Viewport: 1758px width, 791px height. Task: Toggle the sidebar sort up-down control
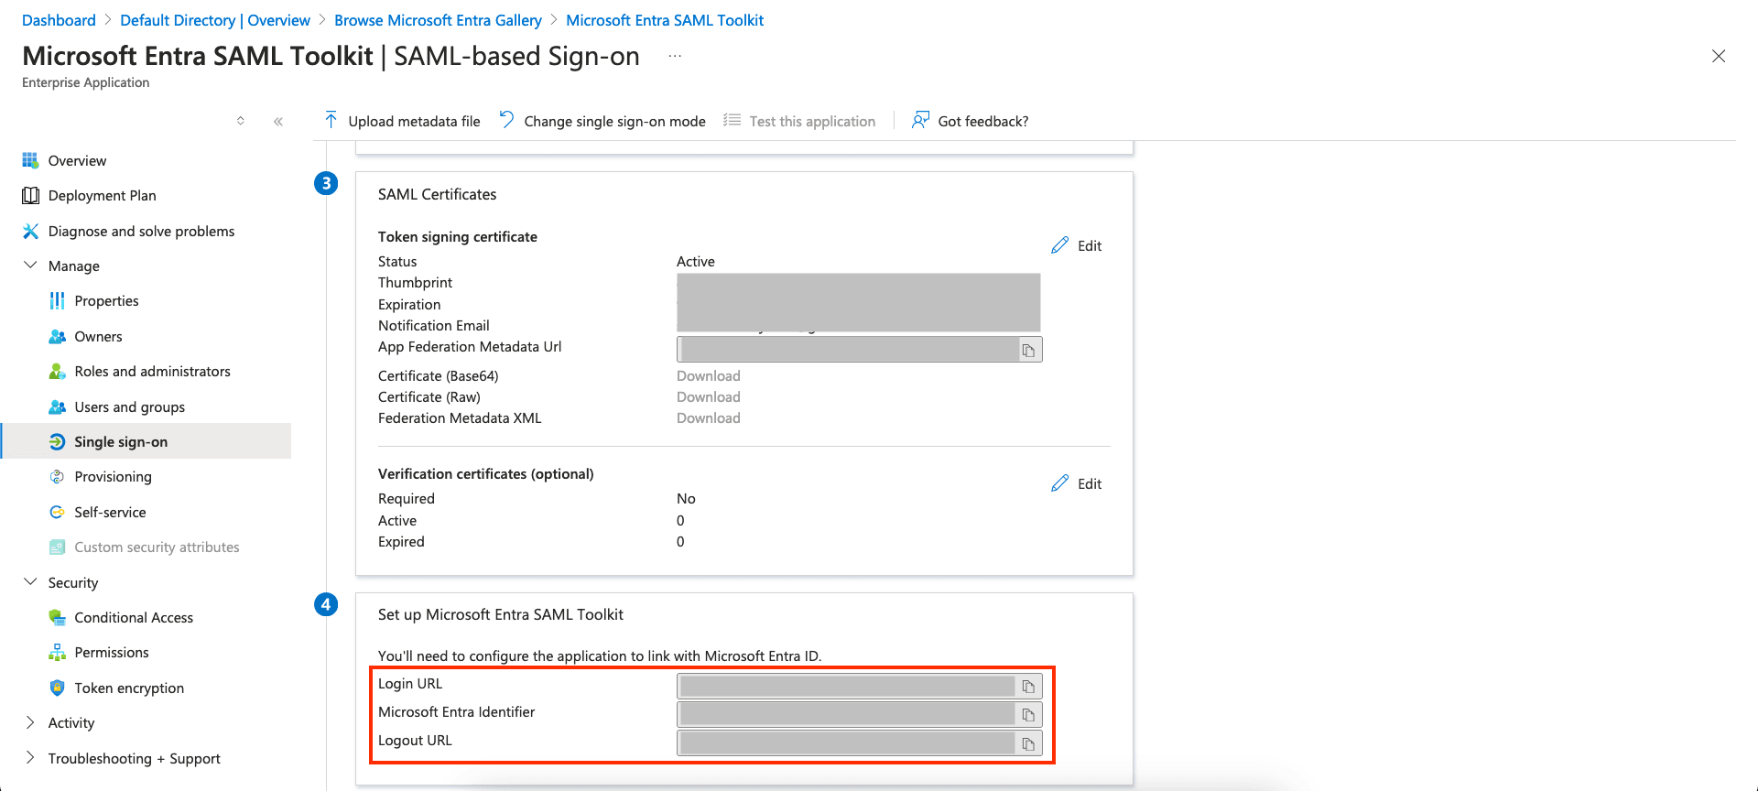[241, 121]
